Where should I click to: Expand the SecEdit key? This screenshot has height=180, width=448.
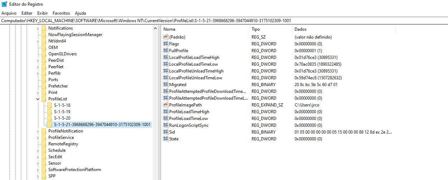tap(38, 157)
